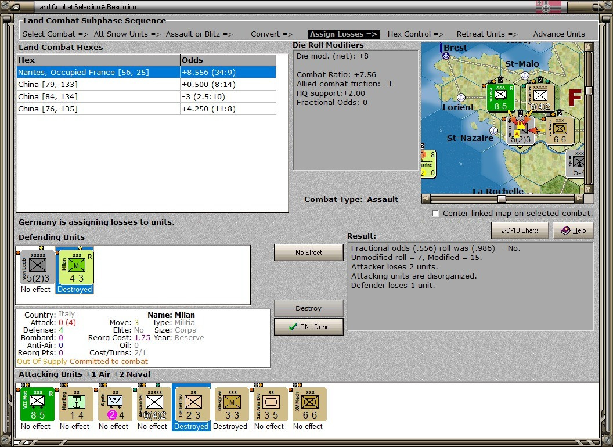Click the Alexander HQ counter on the map
The width and height of the screenshot is (613, 447).
coord(540,98)
